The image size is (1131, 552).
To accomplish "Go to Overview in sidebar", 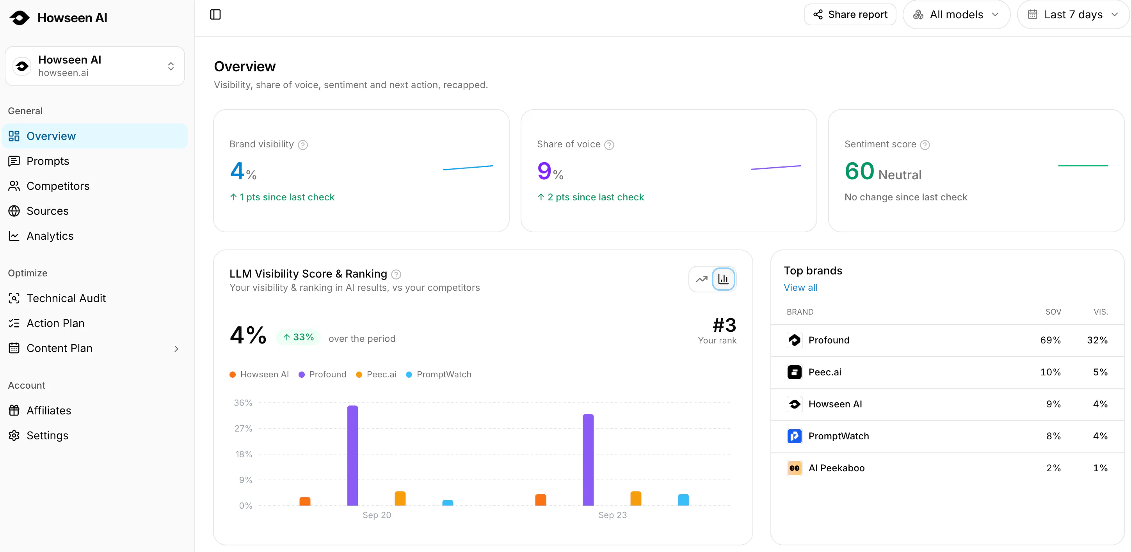I will (x=95, y=136).
